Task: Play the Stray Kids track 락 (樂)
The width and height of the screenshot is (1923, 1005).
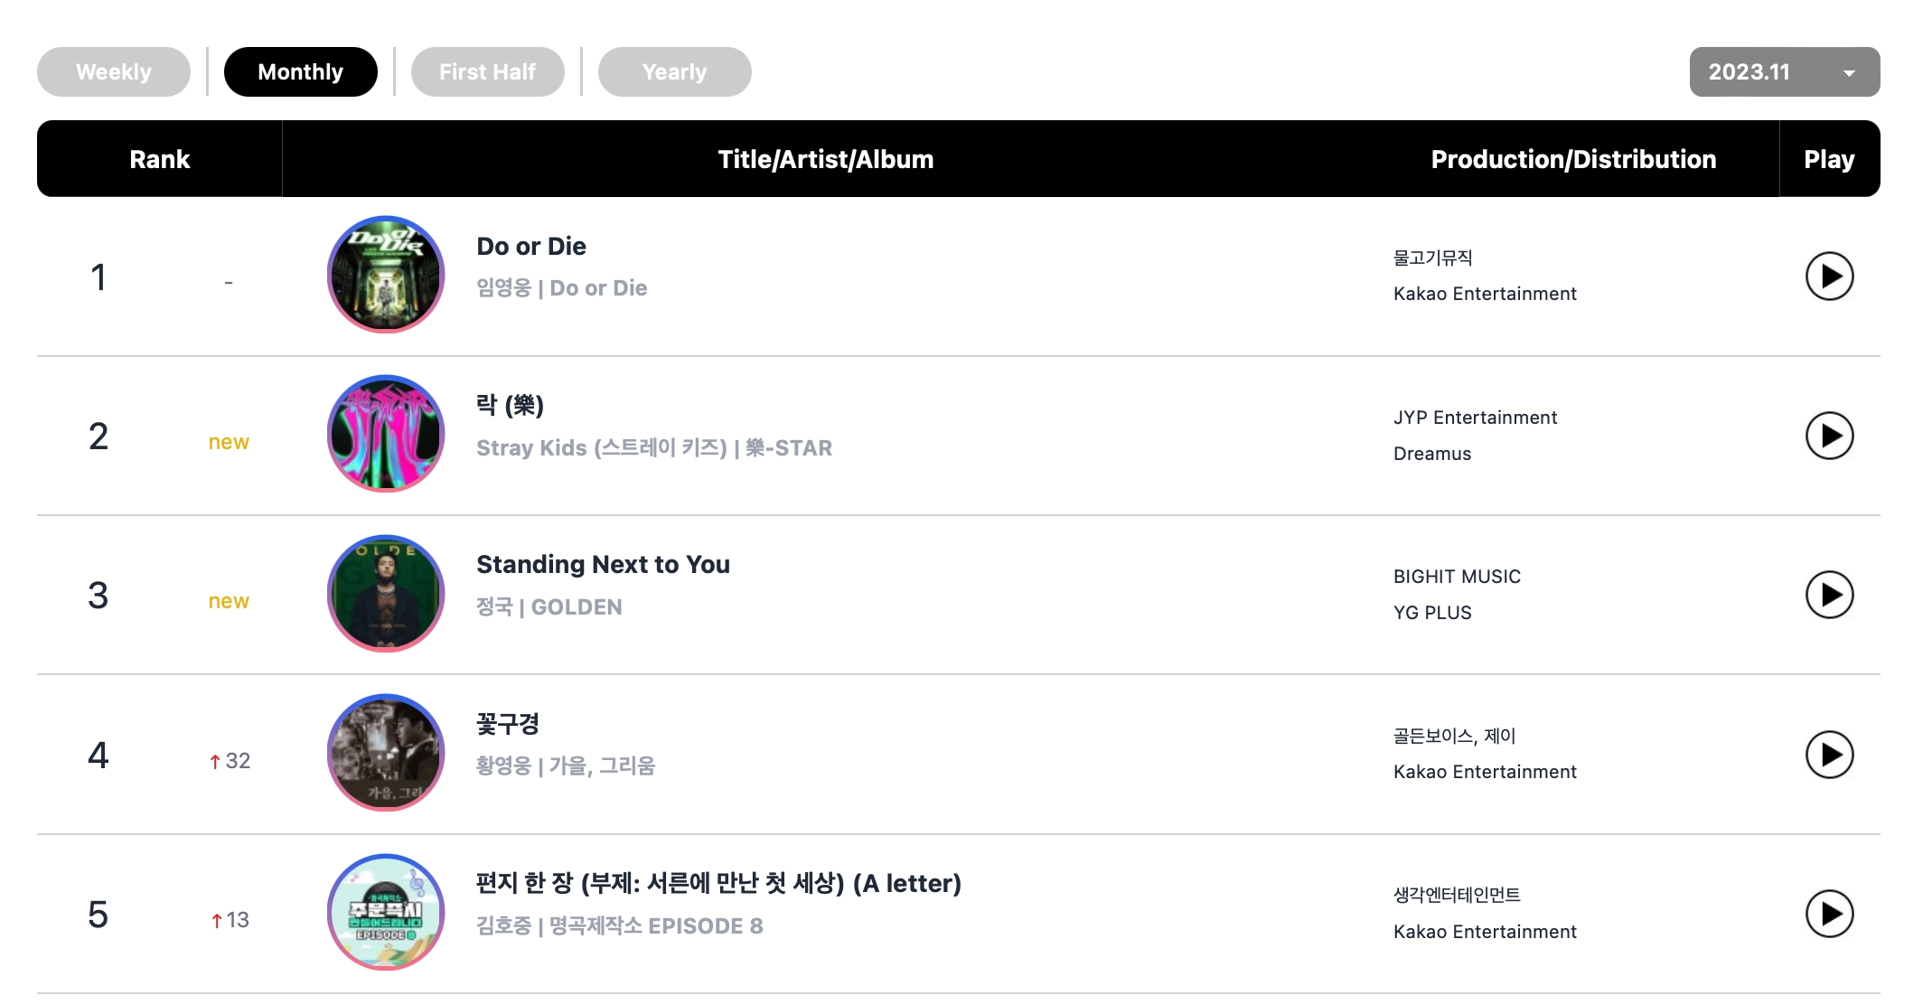Action: (1828, 436)
